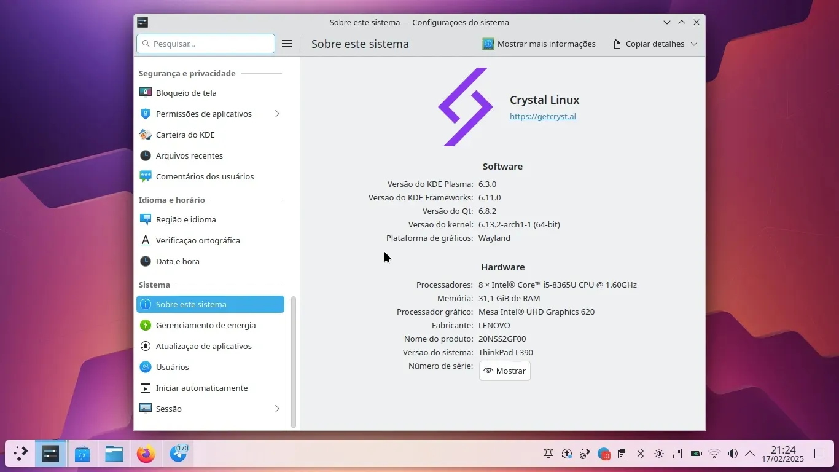Open the volume tray icon

pos(732,454)
